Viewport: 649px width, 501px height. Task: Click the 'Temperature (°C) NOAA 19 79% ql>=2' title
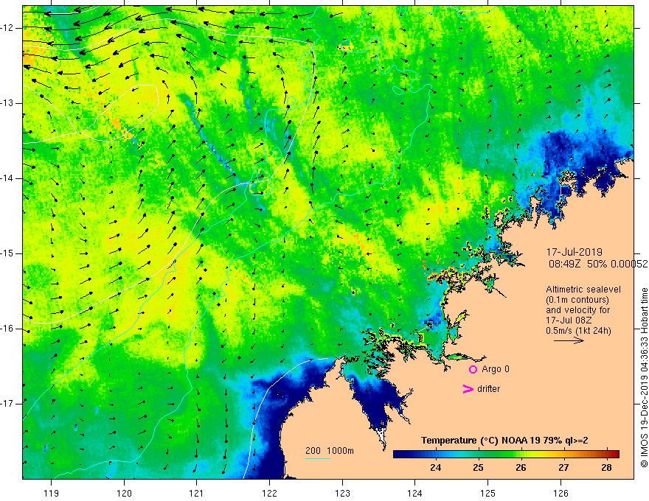tap(504, 441)
